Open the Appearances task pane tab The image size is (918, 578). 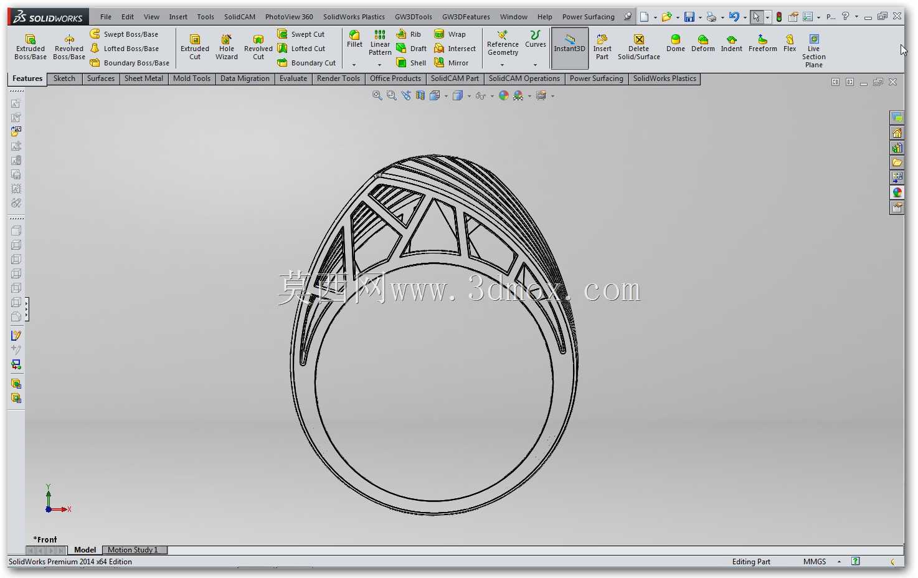click(897, 192)
